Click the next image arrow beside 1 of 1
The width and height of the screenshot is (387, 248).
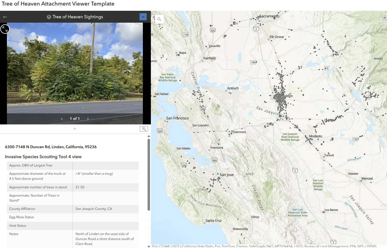[88, 118]
